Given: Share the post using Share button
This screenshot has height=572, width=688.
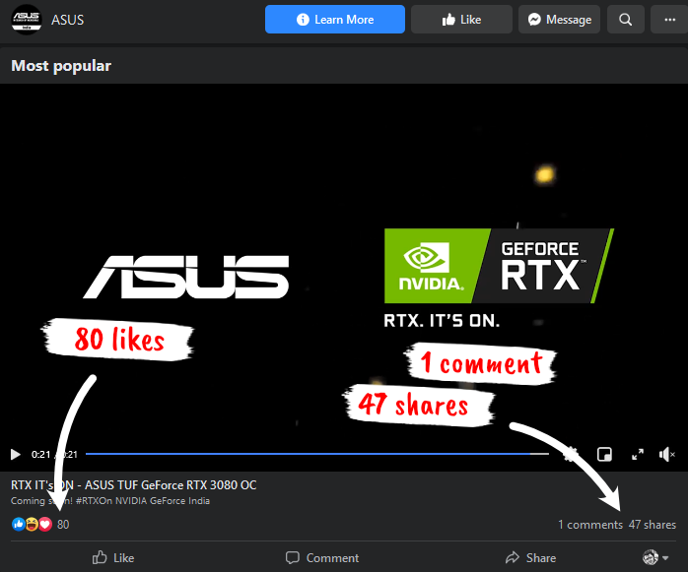Looking at the screenshot, I should [530, 557].
